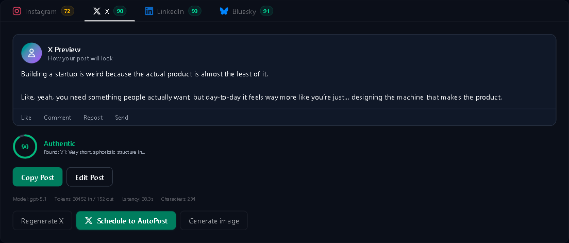Click Schedule to AutoPost button
Viewport: 569px width, 243px height.
126,220
